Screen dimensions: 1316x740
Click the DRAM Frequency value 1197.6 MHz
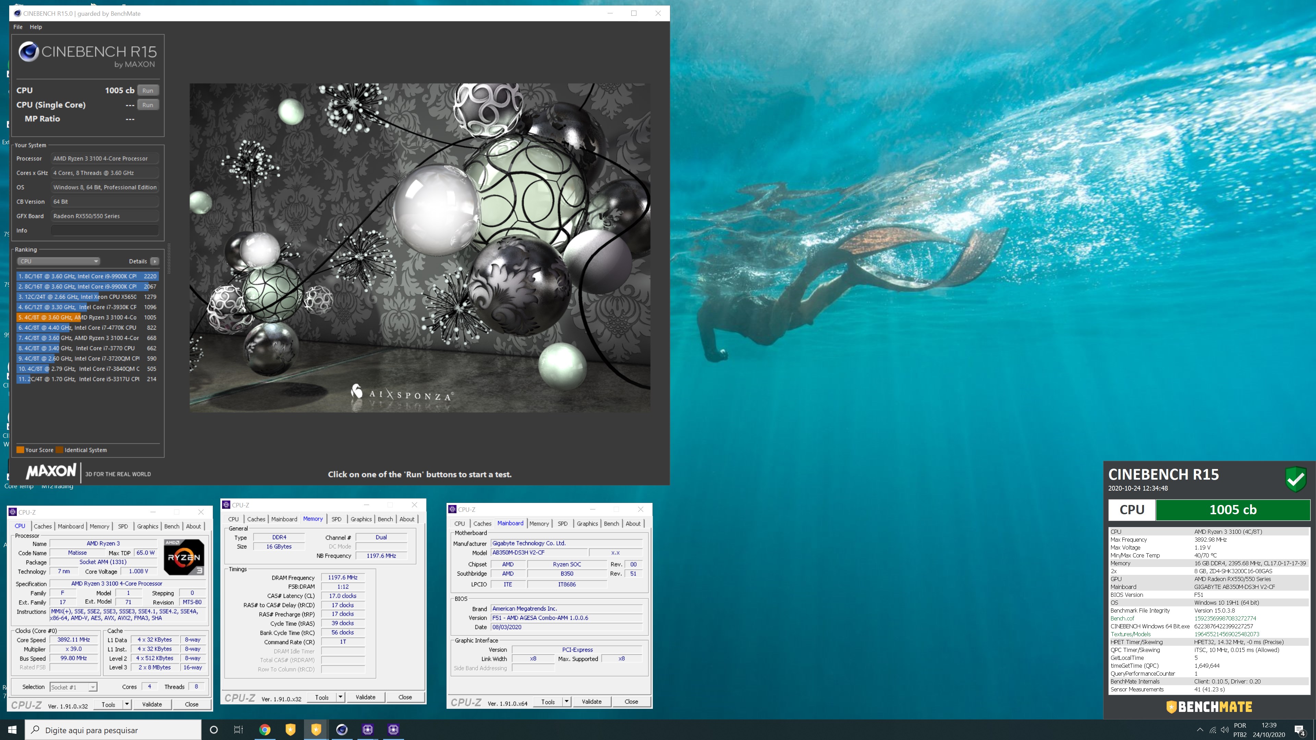(x=342, y=577)
